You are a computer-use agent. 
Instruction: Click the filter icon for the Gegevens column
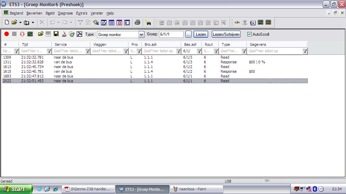coord(305,51)
